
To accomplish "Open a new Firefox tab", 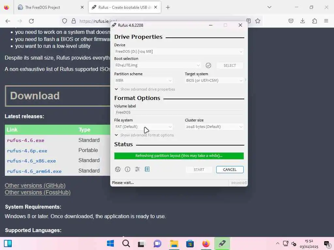I will tap(168, 7).
